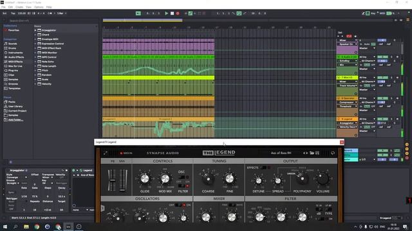Image resolution: width=412 pixels, height=231 pixels.
Task: Click the Tap tempo button
Action: coord(13,13)
